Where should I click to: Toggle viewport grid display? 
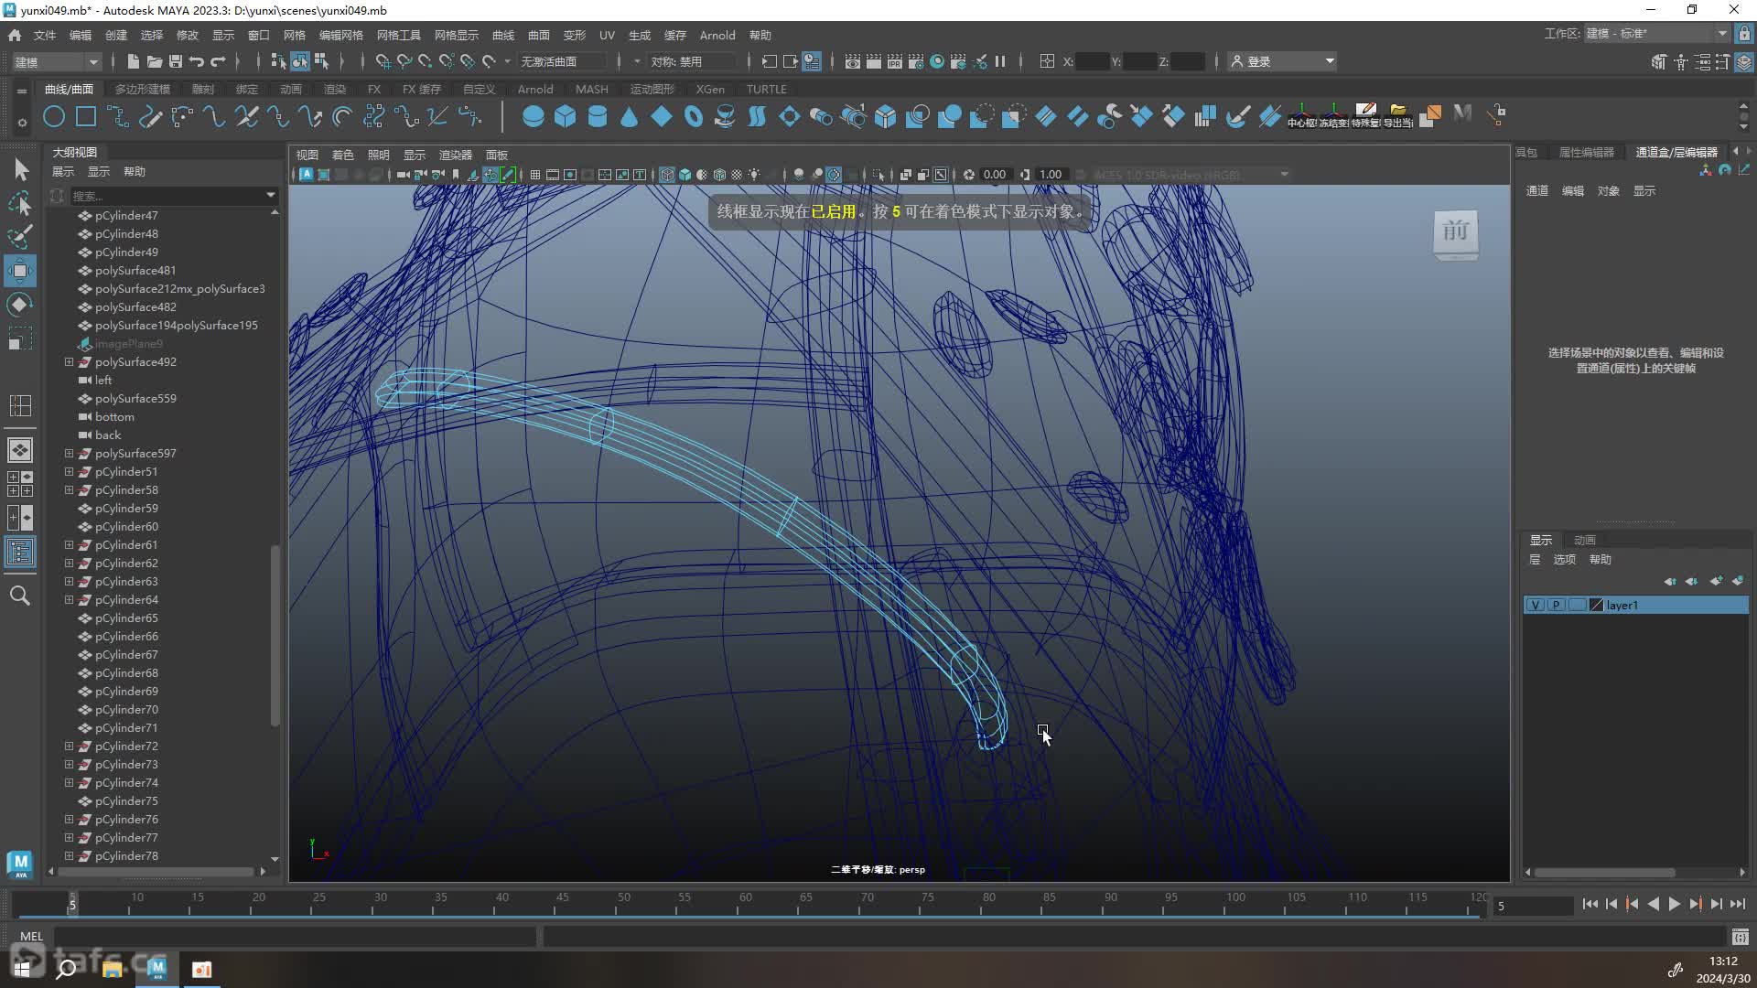pyautogui.click(x=534, y=175)
